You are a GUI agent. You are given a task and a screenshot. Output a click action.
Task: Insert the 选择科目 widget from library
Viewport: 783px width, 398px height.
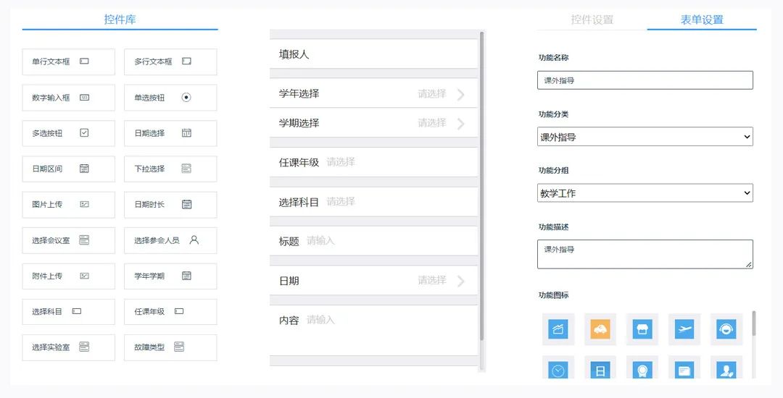[68, 312]
